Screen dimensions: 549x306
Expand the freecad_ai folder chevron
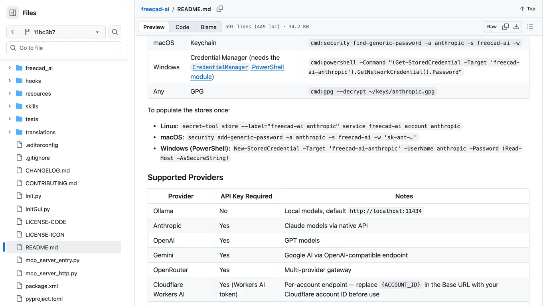click(x=10, y=68)
